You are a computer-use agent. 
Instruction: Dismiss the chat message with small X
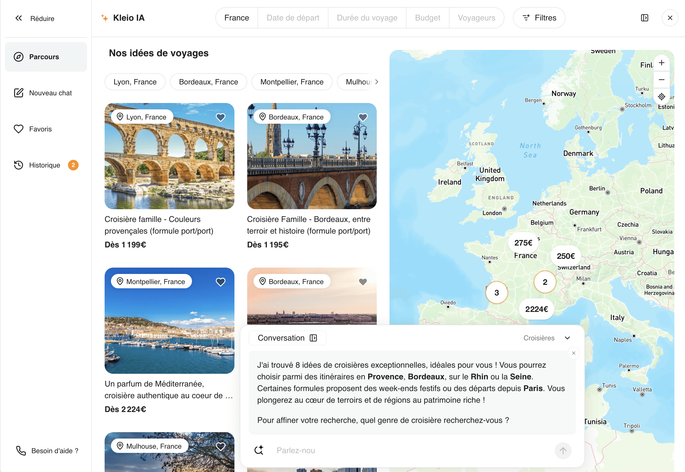coord(573,353)
